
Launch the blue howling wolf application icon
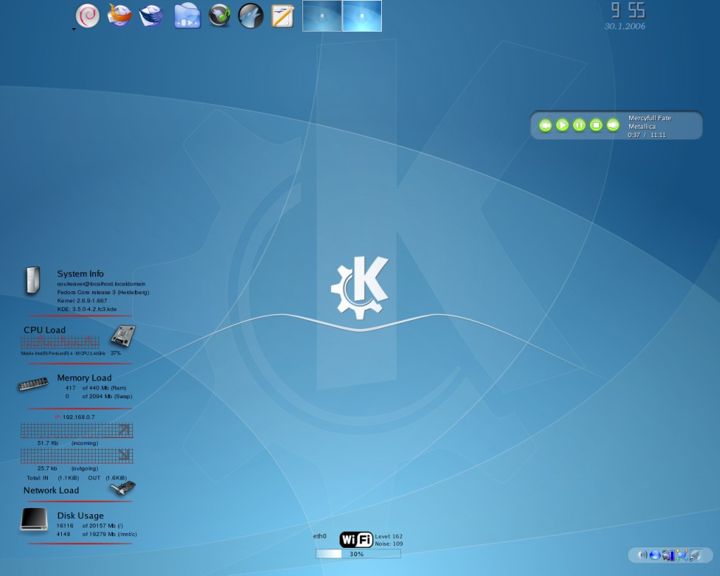click(x=251, y=15)
